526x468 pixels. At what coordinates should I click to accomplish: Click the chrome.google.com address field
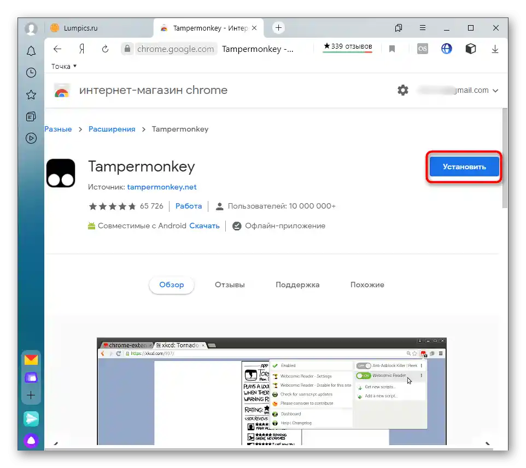click(176, 49)
